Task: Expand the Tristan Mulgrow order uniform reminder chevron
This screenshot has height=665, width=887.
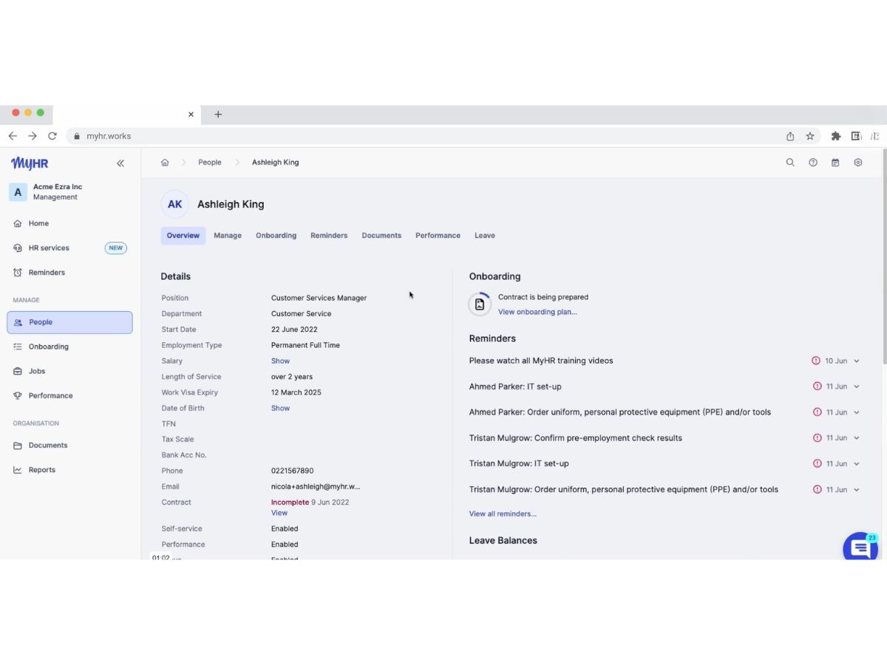Action: click(x=857, y=490)
